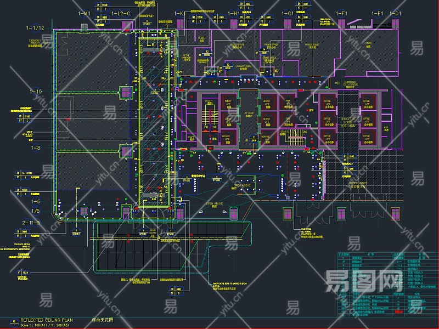
Task: Click grid label 1-F1
Action: [341, 13]
